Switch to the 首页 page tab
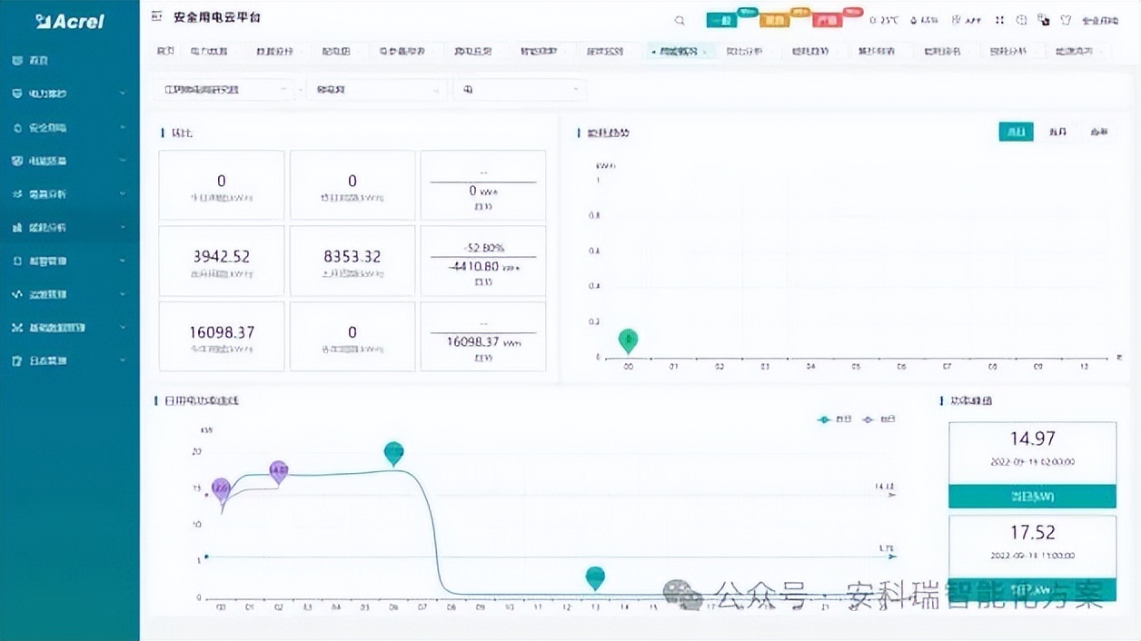Image resolution: width=1141 pixels, height=641 pixels. 165,52
